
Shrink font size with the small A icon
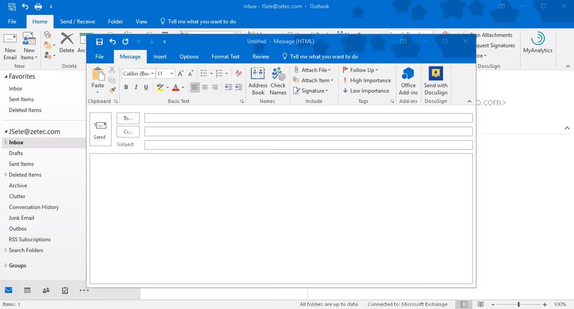pos(190,74)
